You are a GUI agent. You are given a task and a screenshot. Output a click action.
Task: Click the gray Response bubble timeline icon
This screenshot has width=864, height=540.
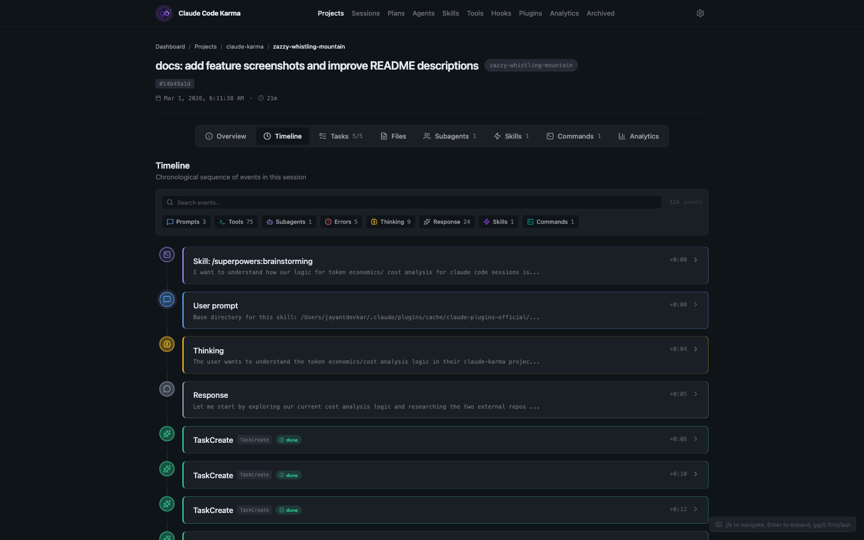(167, 389)
